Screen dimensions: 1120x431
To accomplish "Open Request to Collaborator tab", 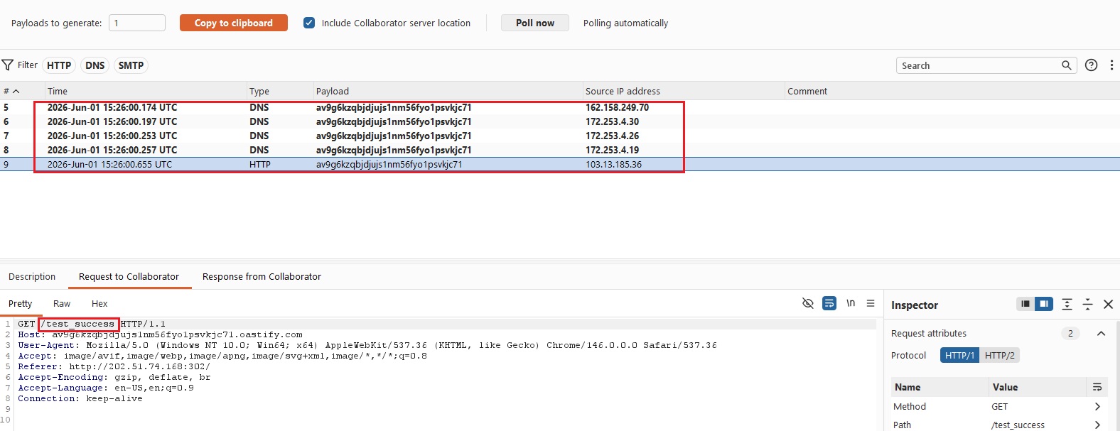I will (x=129, y=276).
